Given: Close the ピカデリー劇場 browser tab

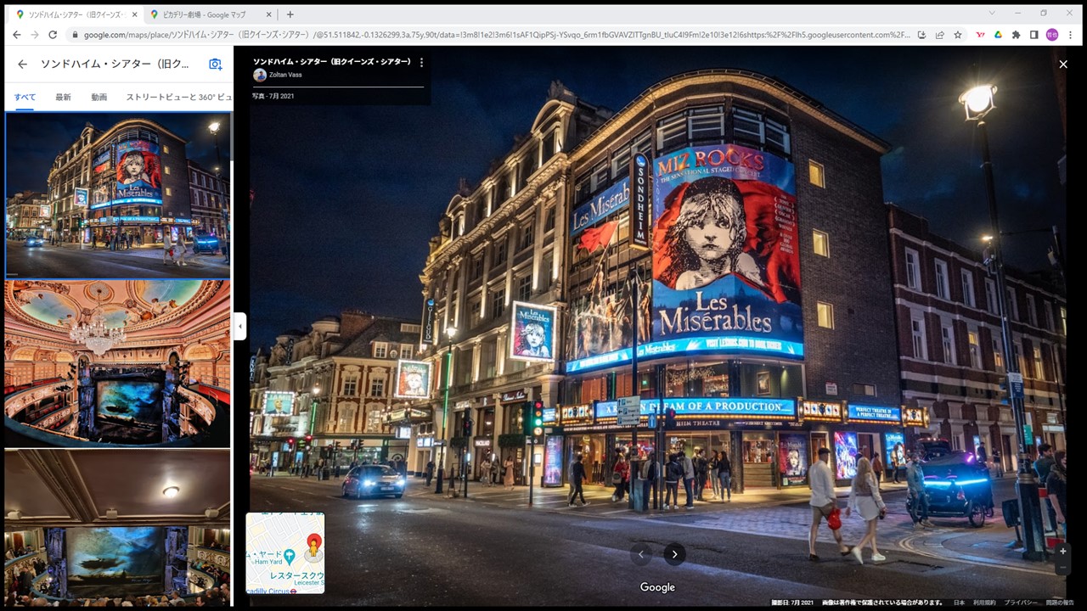Looking at the screenshot, I should [x=270, y=14].
